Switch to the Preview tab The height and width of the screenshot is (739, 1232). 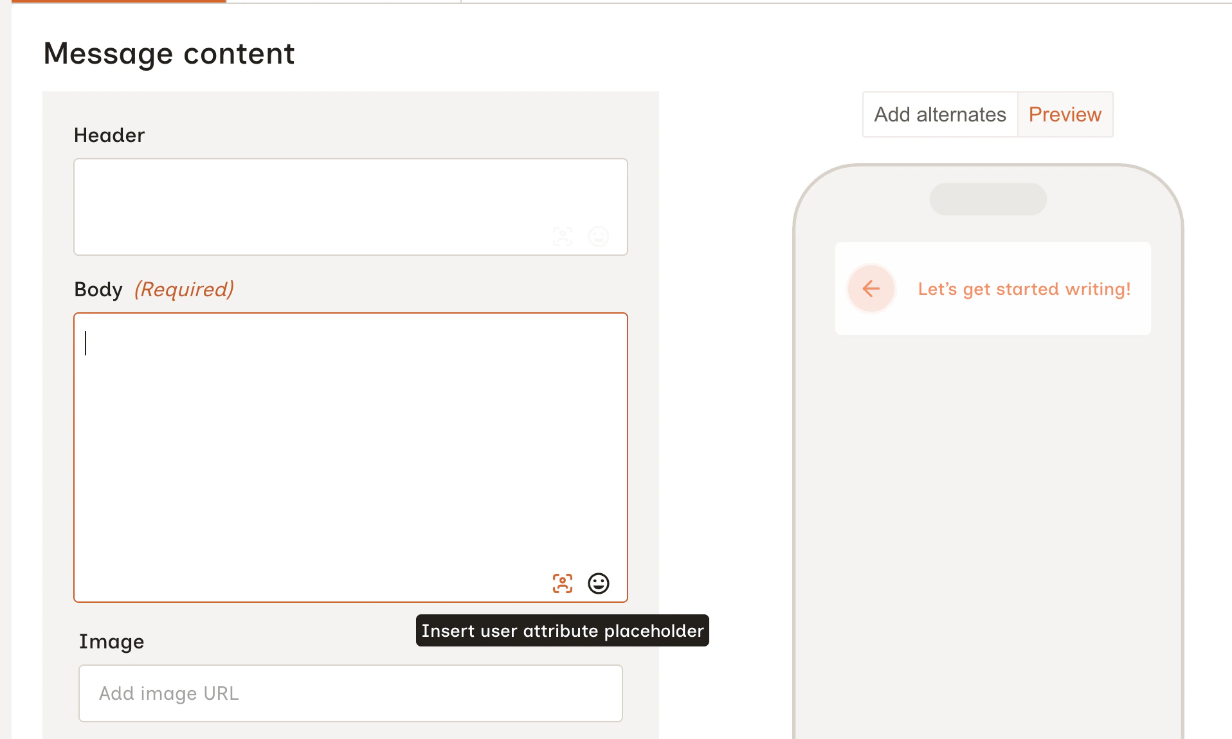[x=1064, y=114]
